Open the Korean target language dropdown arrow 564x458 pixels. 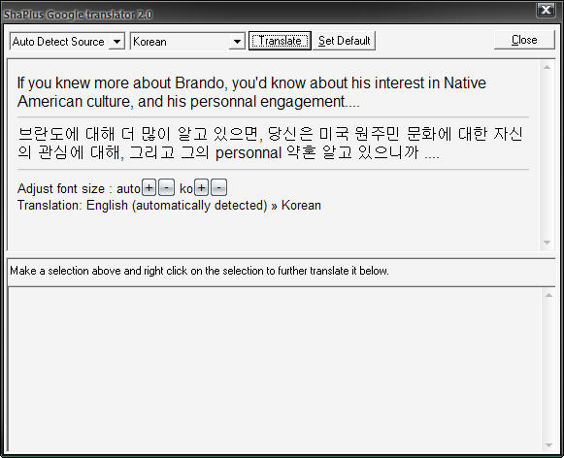tap(237, 42)
